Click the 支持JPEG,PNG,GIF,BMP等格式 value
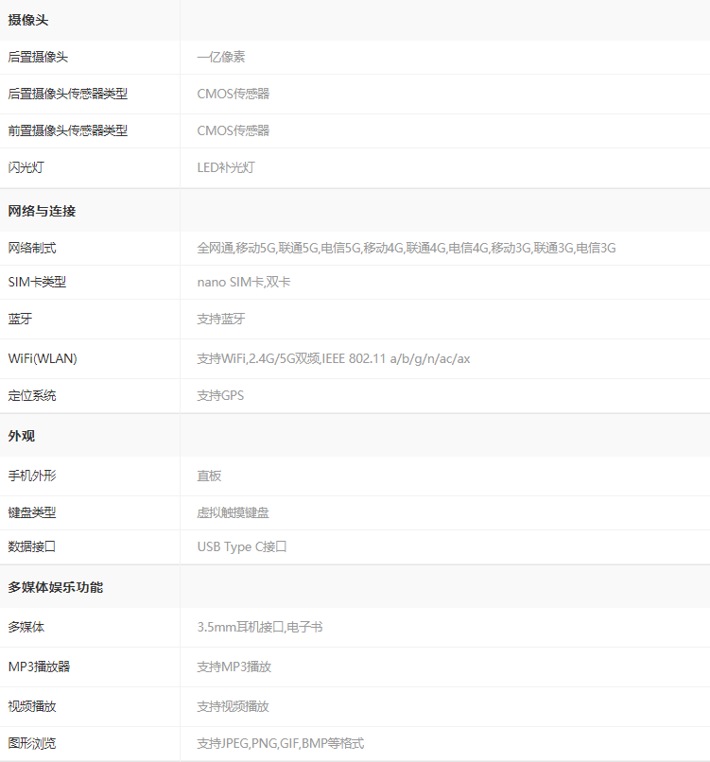 click(x=281, y=743)
